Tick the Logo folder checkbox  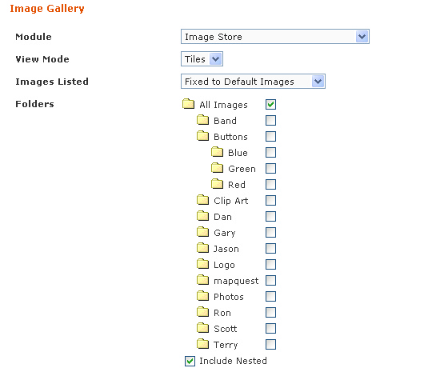pyautogui.click(x=270, y=265)
